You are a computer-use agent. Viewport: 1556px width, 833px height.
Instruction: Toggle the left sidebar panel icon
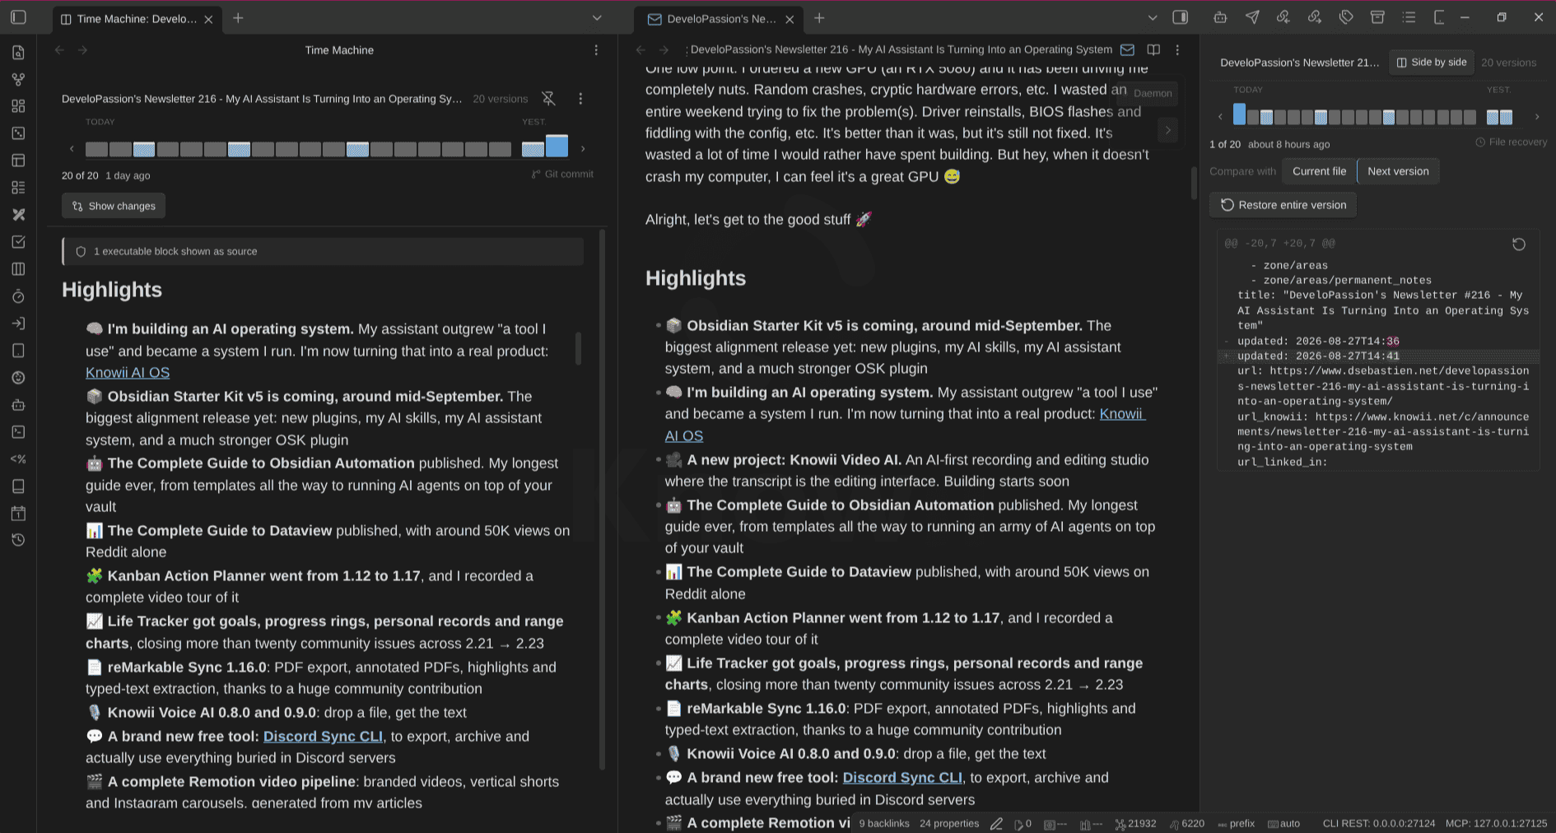pyautogui.click(x=18, y=17)
